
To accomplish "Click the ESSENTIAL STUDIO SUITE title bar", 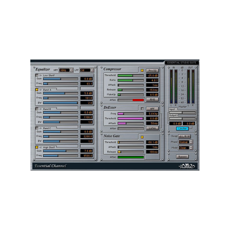I will point(181,62).
